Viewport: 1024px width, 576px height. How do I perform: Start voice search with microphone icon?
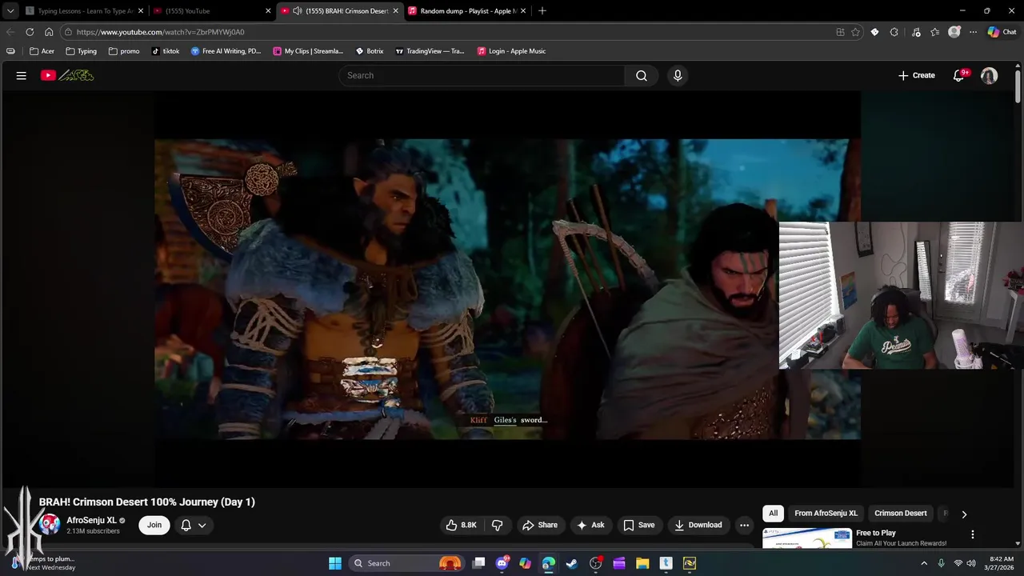(x=678, y=75)
